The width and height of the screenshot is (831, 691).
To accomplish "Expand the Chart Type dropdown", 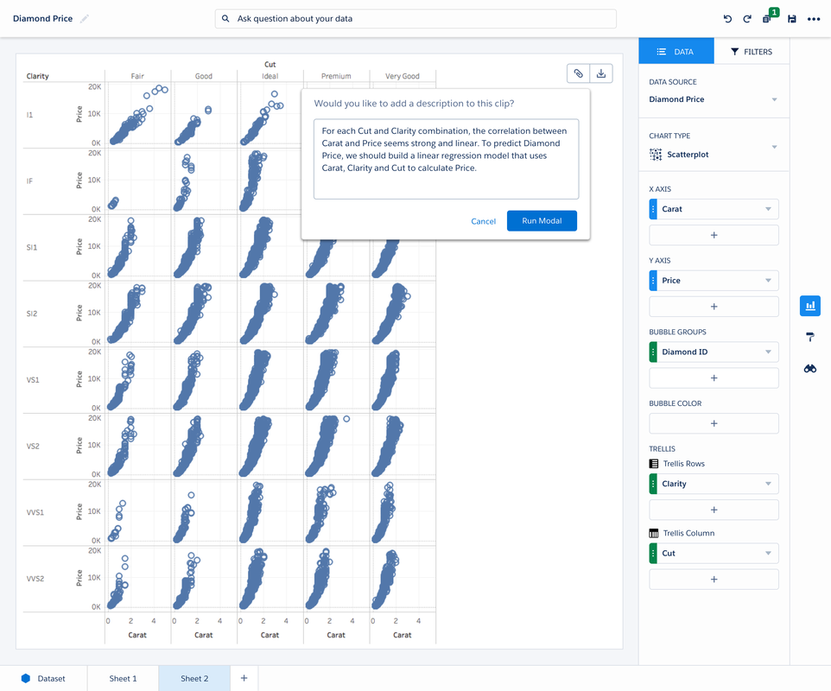I will coord(774,147).
